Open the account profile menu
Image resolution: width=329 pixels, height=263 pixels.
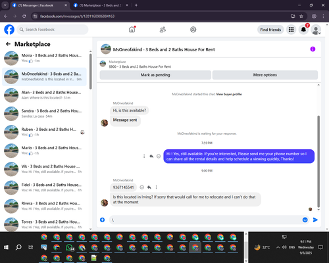pyautogui.click(x=316, y=30)
